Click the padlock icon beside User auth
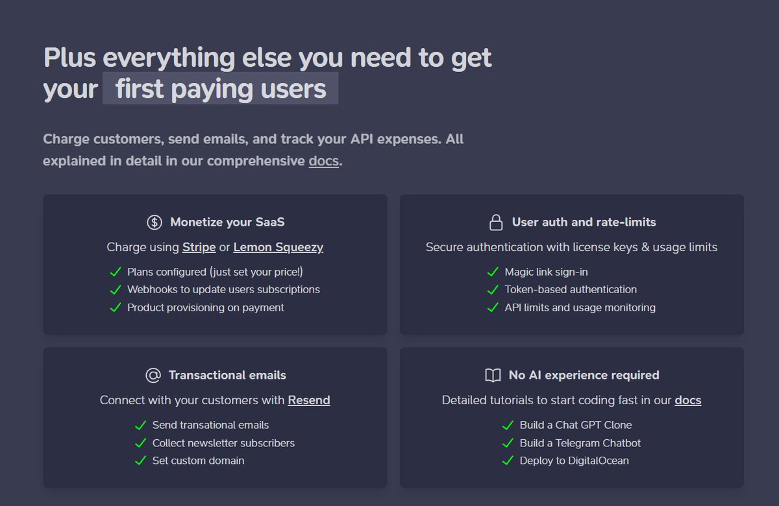Viewport: 779px width, 506px height. [x=496, y=223]
